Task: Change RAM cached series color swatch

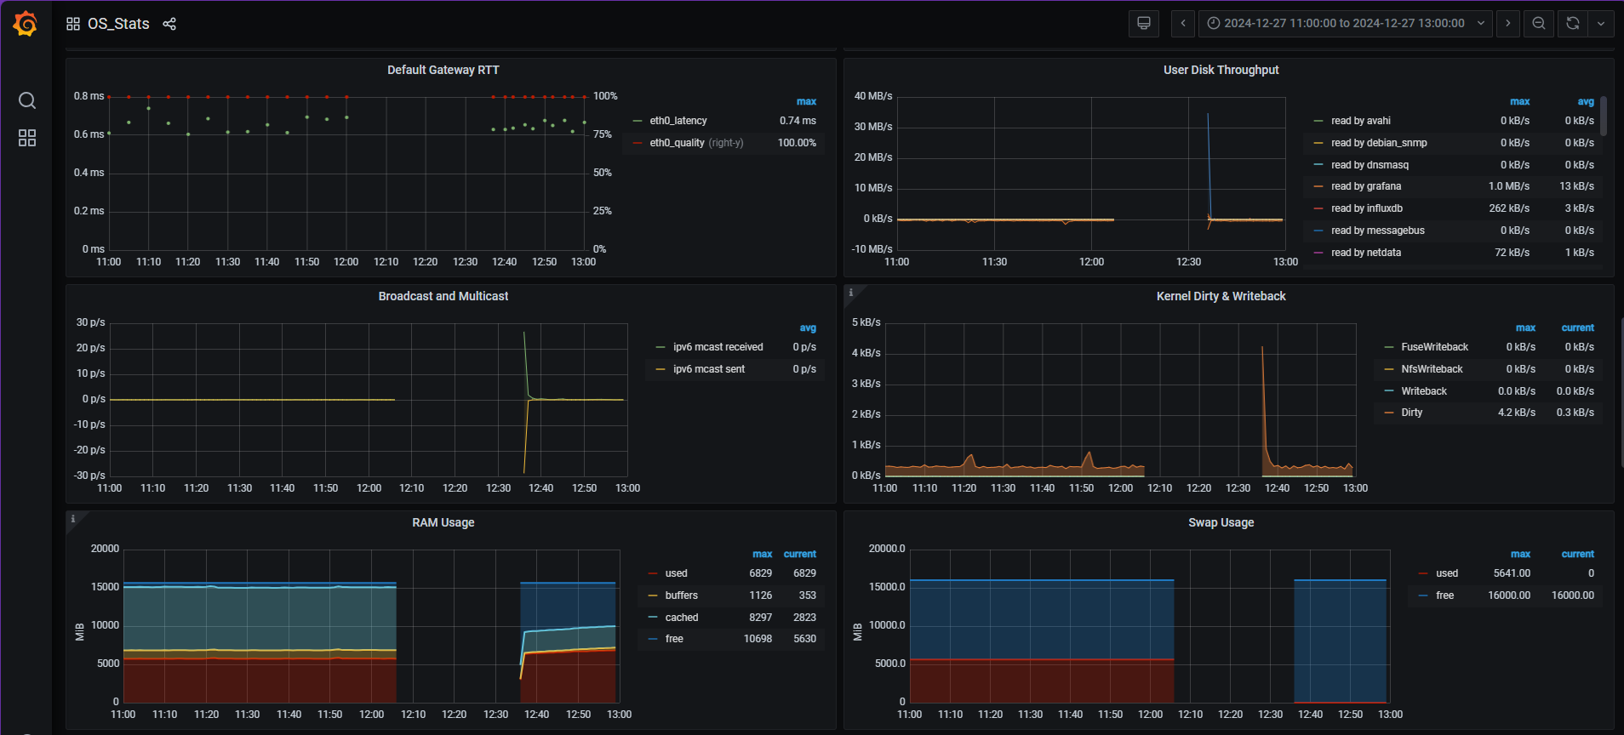Action: [653, 618]
